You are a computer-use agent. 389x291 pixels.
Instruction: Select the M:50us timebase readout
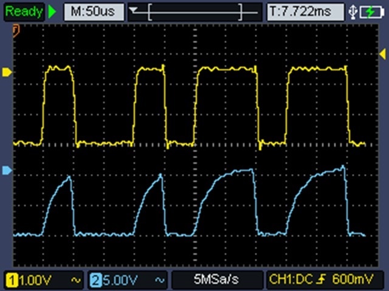(x=94, y=12)
